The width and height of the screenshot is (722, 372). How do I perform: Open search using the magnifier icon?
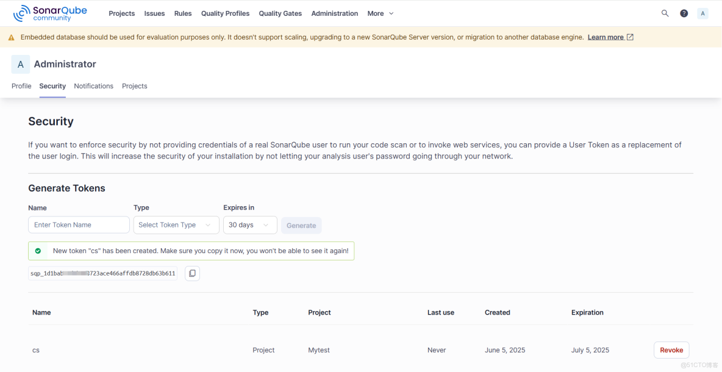[x=665, y=12]
